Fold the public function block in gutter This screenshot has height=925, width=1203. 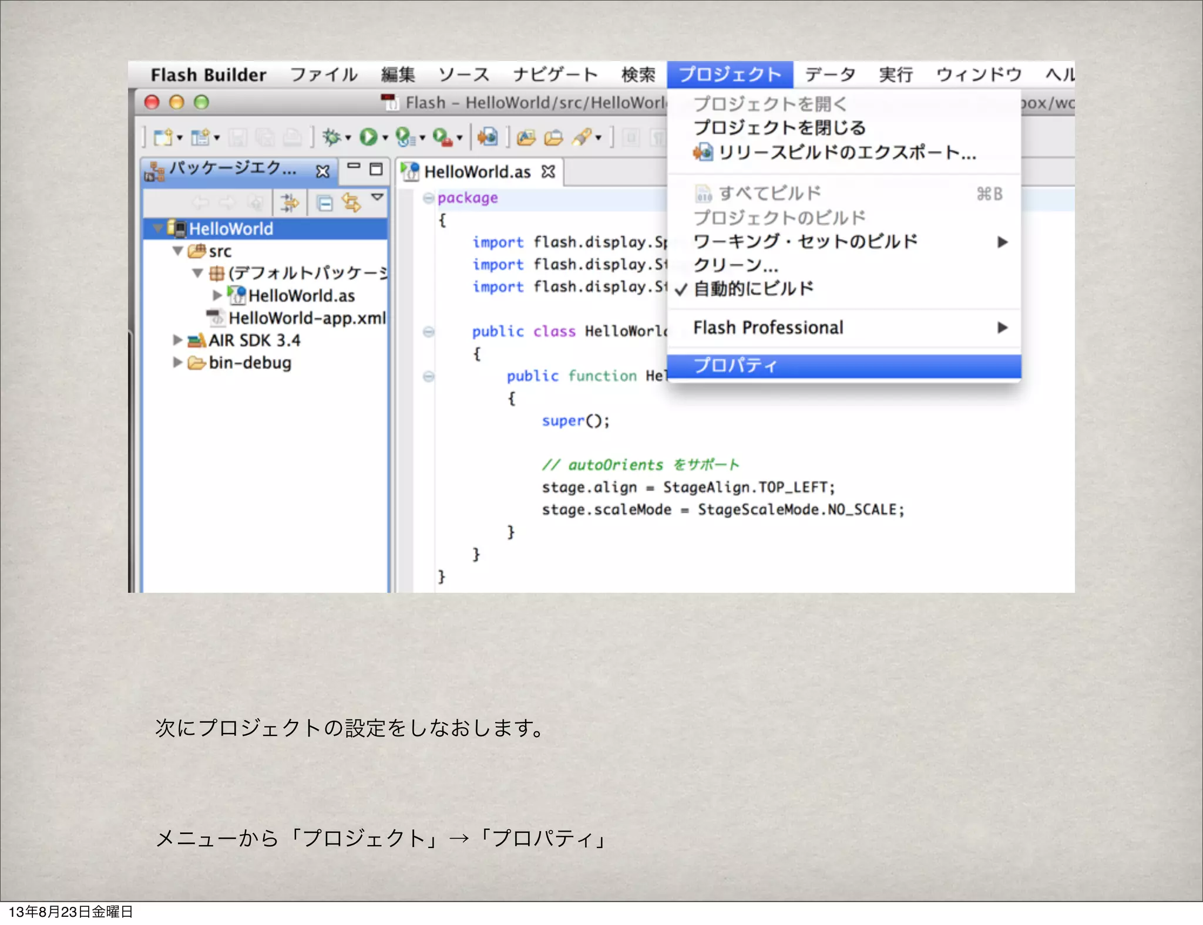(429, 376)
